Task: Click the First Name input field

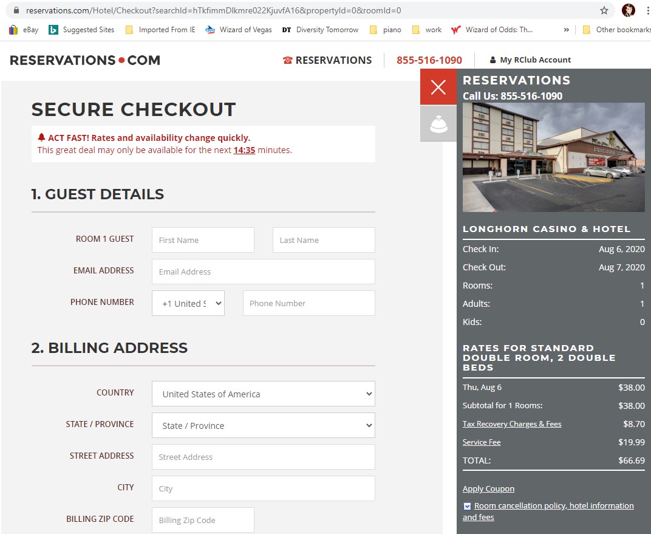Action: tap(202, 240)
